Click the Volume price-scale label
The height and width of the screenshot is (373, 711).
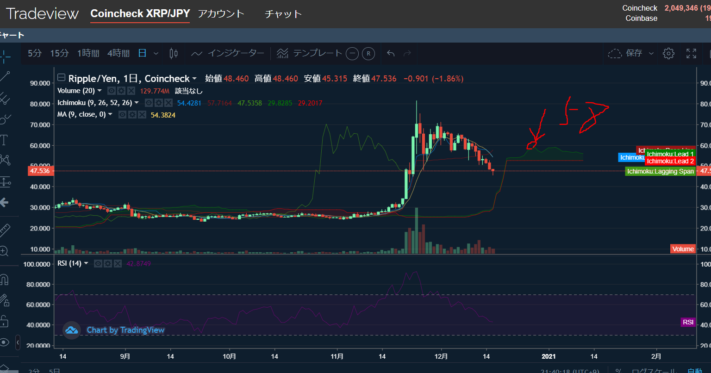683,249
